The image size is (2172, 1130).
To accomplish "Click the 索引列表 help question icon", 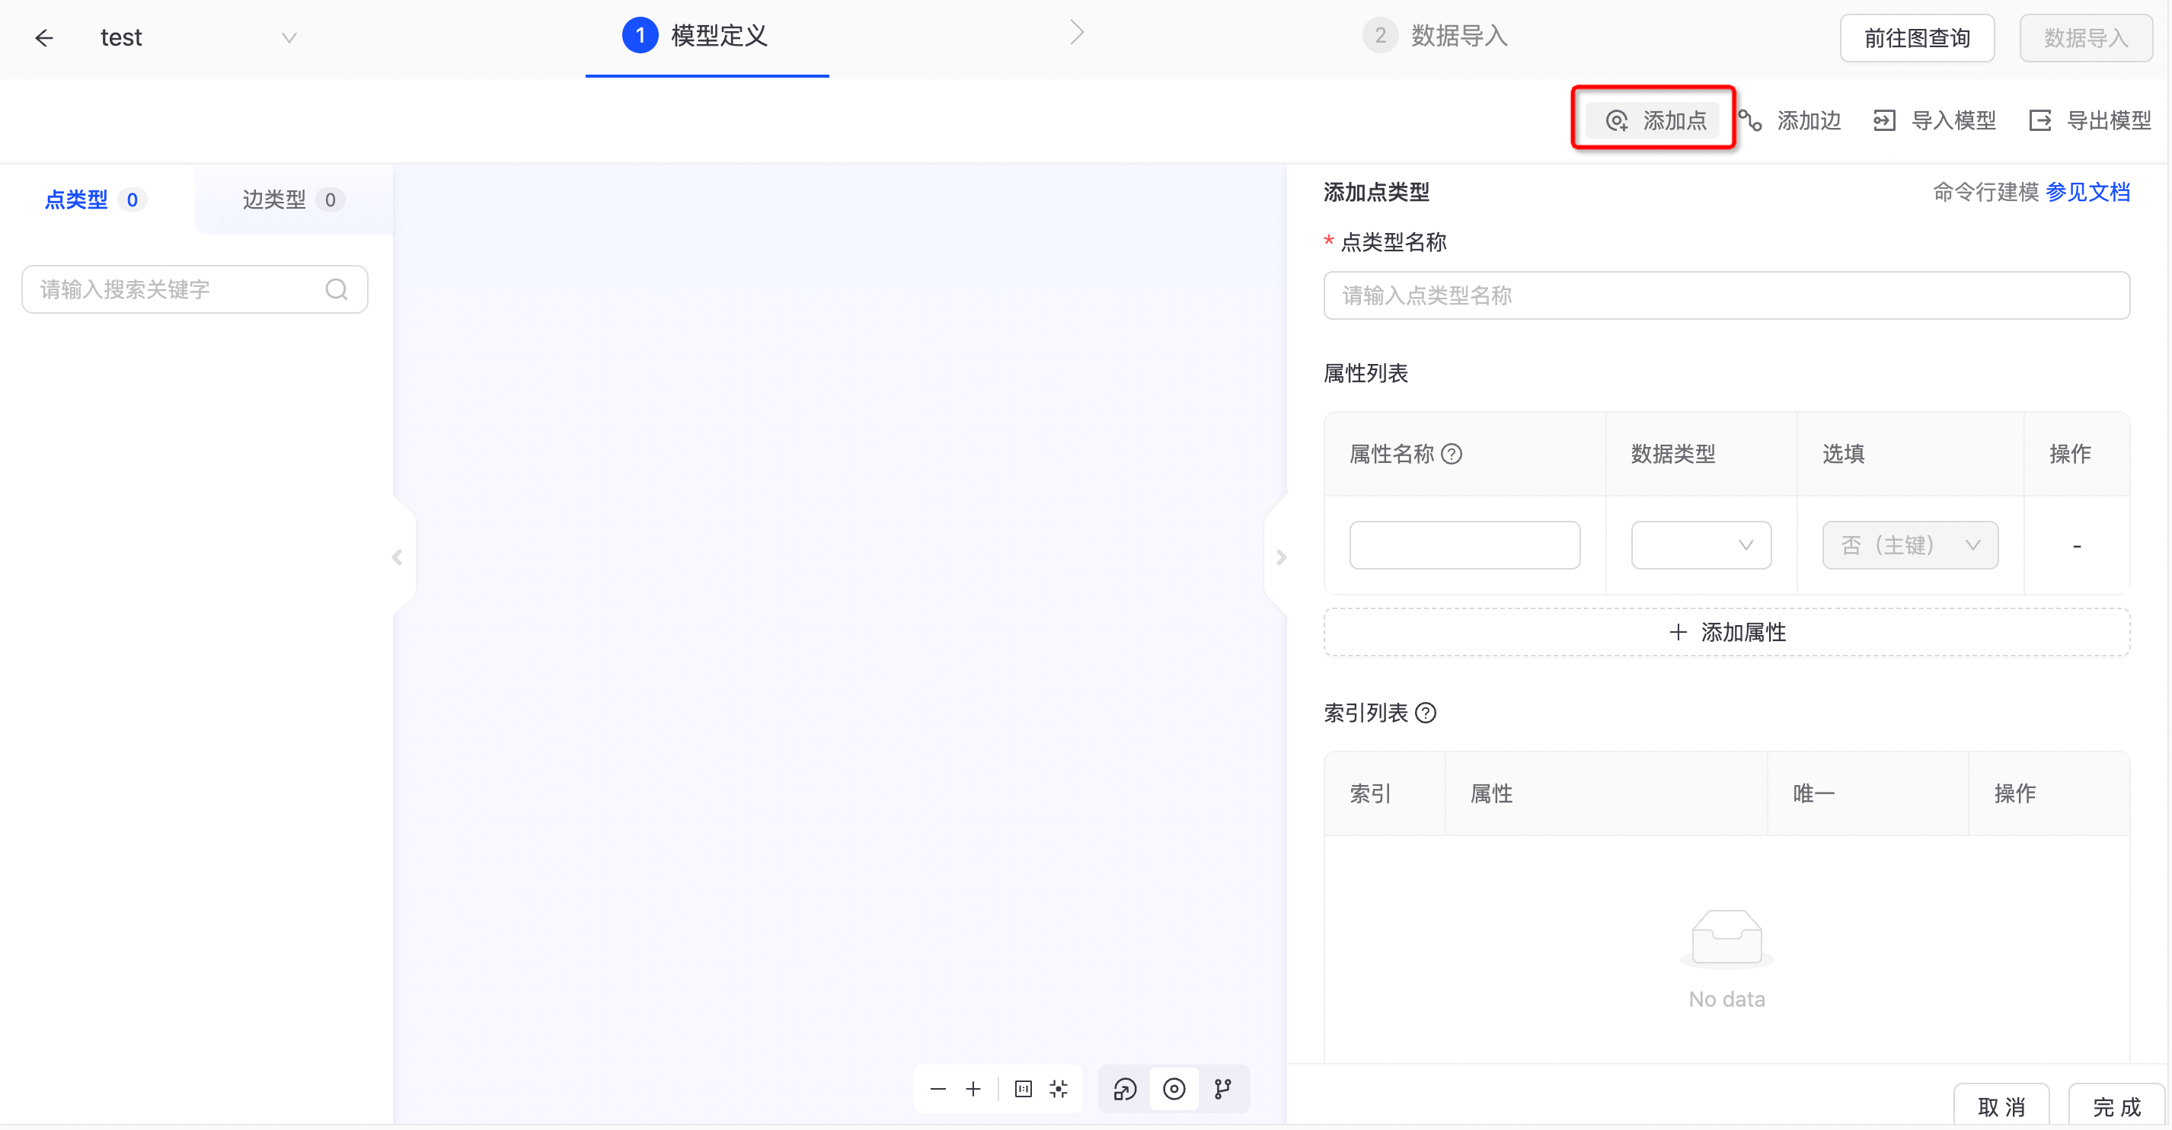I will (x=1425, y=713).
